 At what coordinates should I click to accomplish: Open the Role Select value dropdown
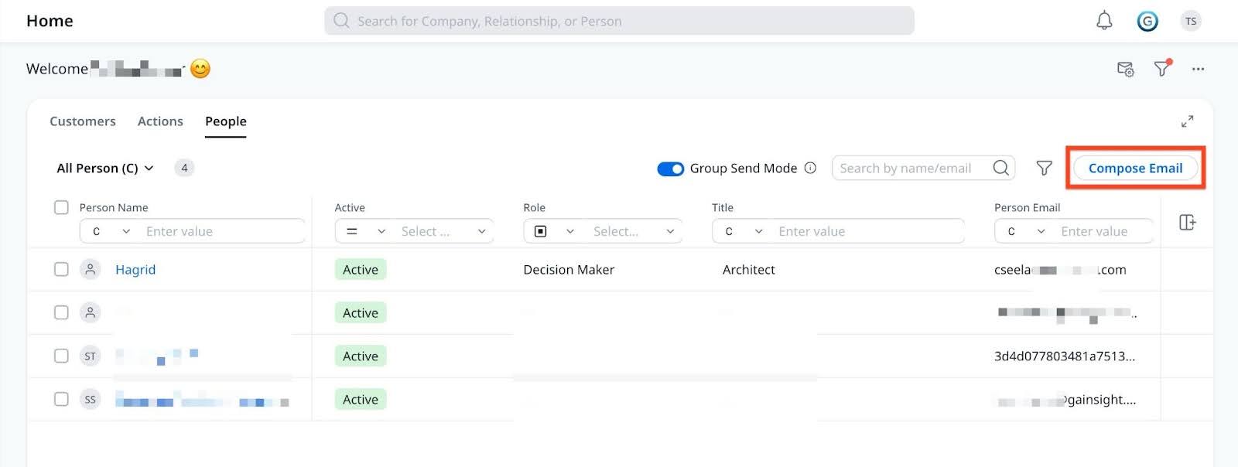633,231
